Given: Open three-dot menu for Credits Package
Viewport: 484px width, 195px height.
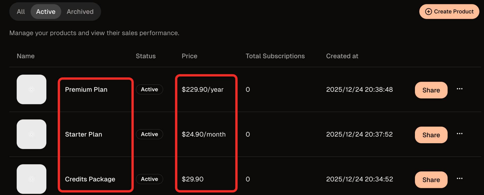Looking at the screenshot, I should click(x=459, y=178).
